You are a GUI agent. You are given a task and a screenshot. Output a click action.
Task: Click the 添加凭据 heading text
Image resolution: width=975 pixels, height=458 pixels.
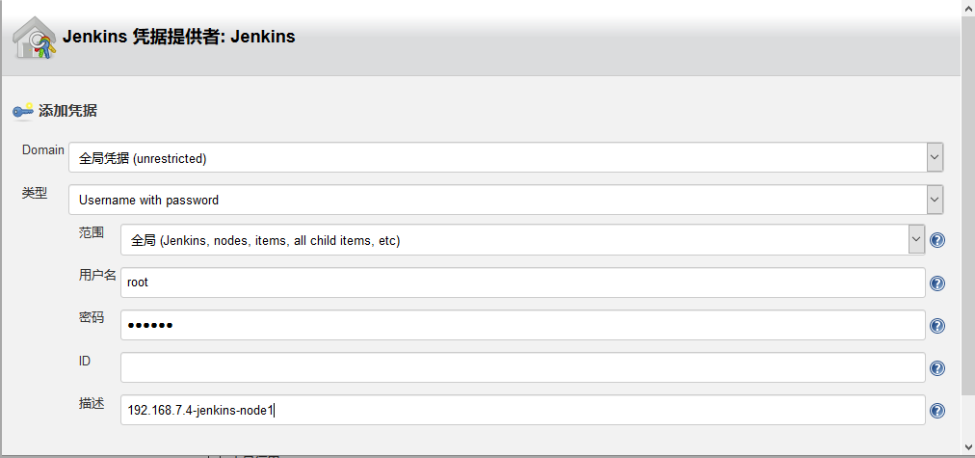click(67, 111)
